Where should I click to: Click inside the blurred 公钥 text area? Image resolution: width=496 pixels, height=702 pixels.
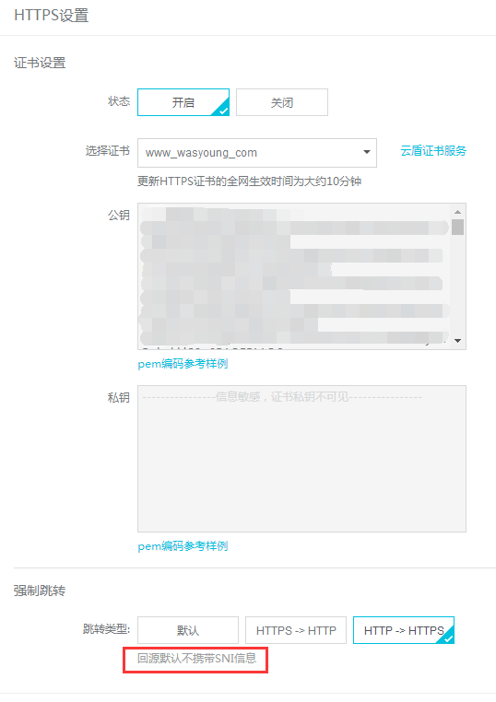tap(294, 275)
